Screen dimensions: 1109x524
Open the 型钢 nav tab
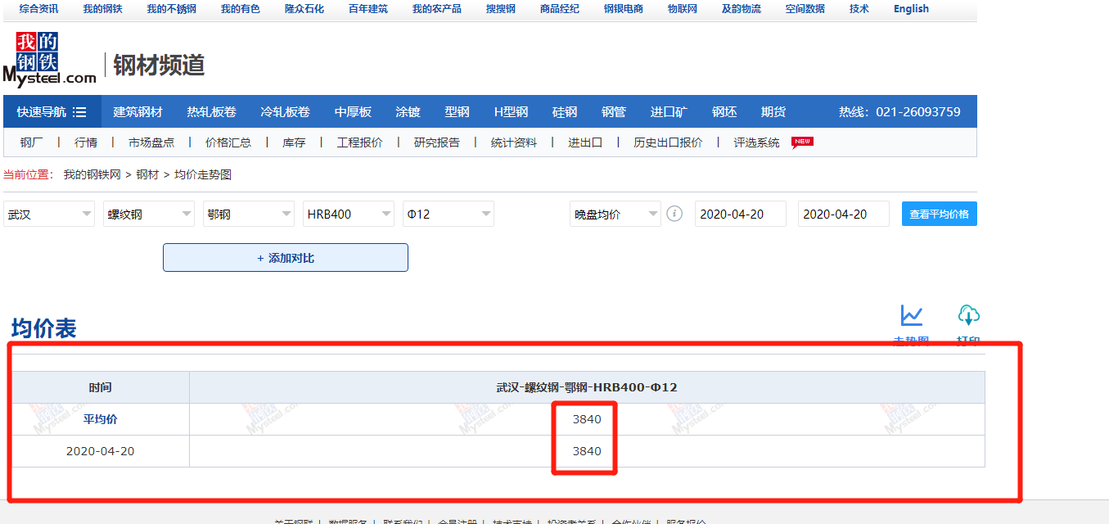(x=457, y=111)
